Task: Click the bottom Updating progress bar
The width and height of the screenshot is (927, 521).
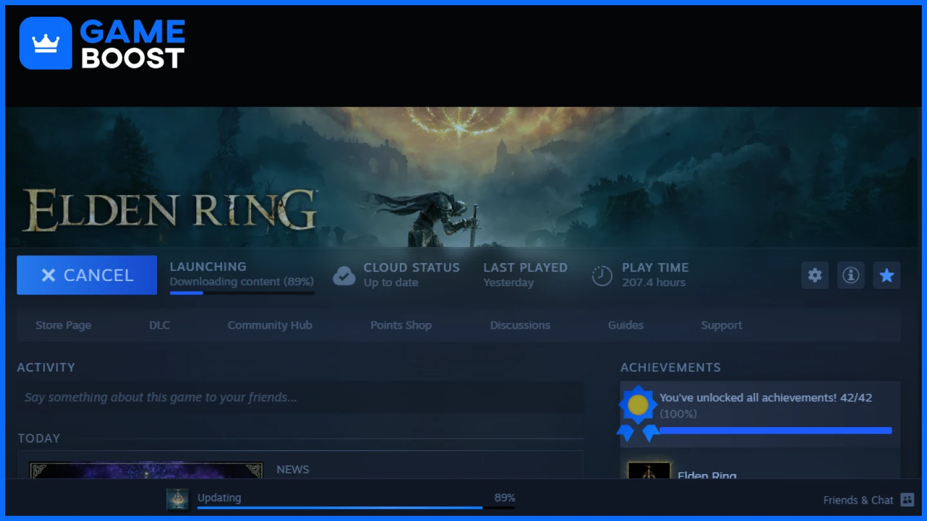Action: [x=355, y=507]
